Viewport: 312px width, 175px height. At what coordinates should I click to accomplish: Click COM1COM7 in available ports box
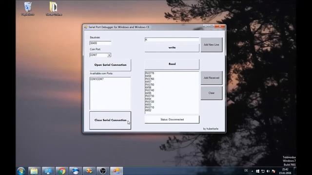pos(97,79)
